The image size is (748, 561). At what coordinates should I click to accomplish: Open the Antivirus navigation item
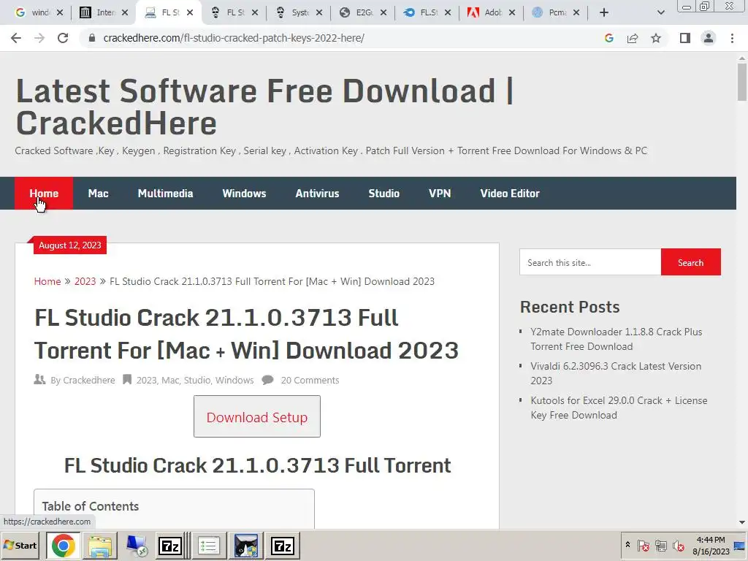point(317,193)
